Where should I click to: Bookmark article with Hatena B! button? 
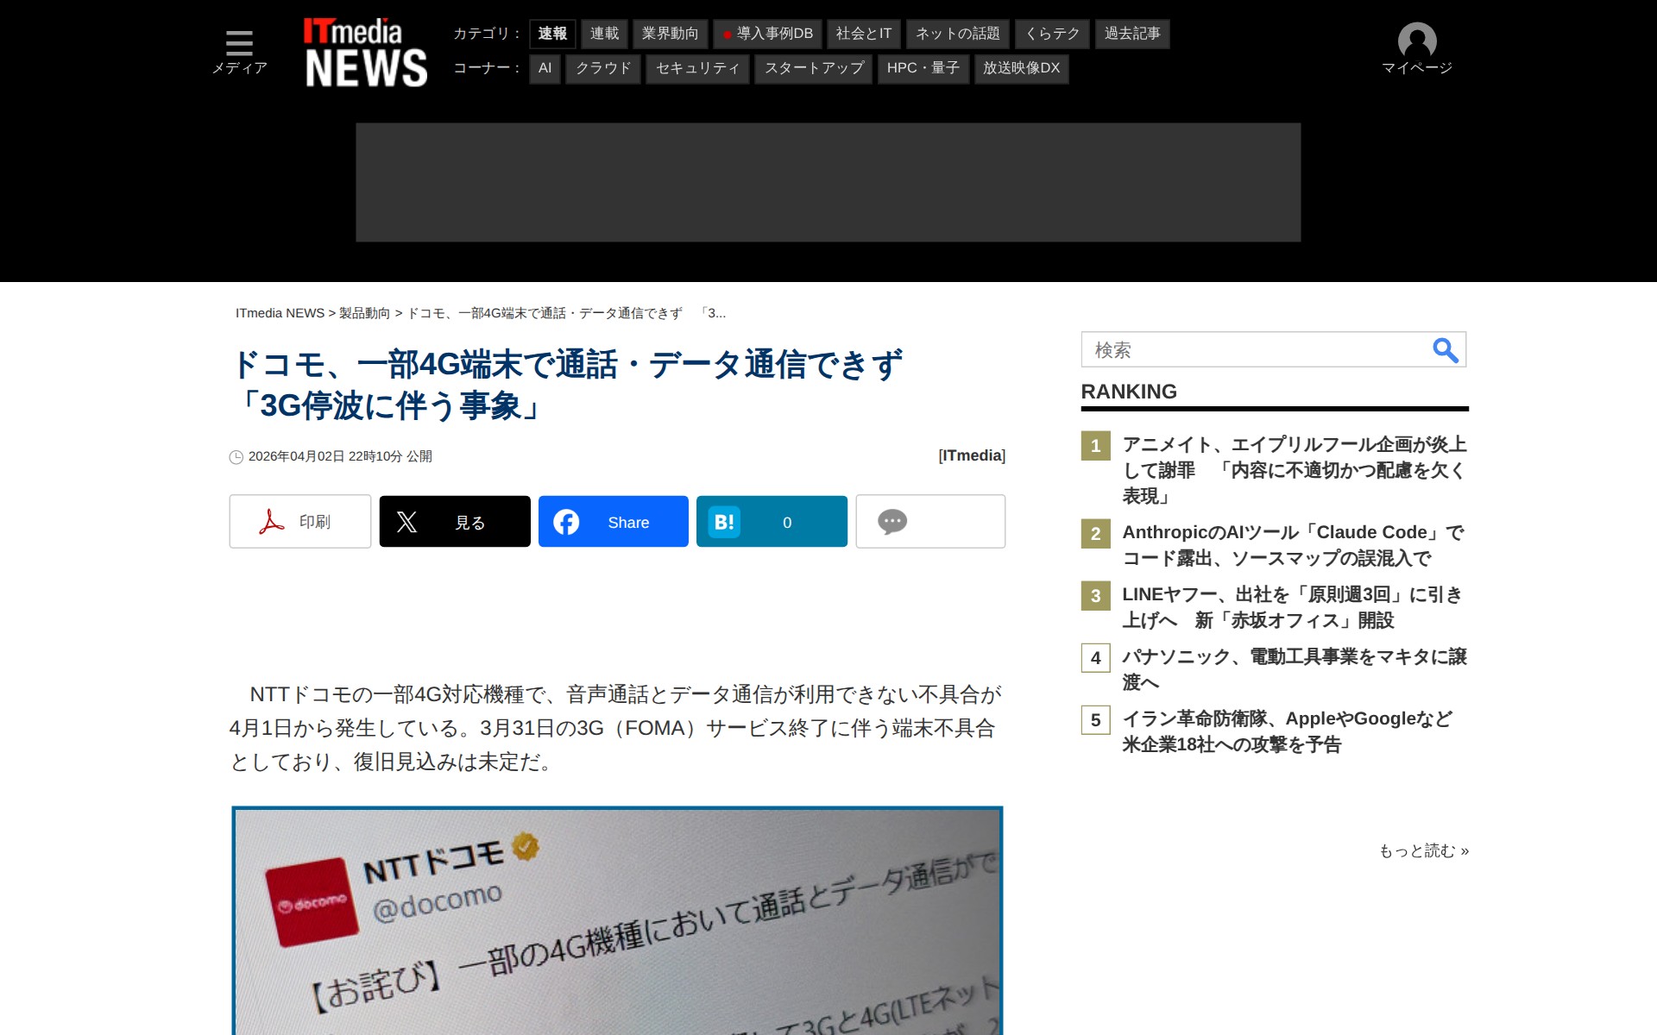pyautogui.click(x=772, y=522)
